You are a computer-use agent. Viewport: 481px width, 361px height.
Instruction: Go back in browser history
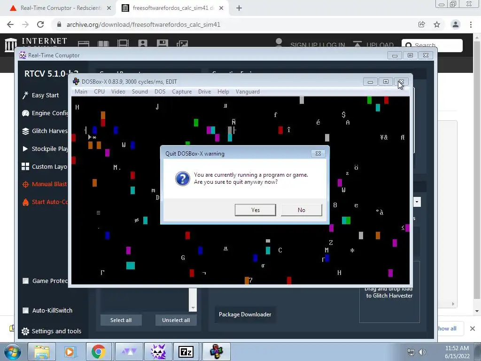click(x=10, y=24)
